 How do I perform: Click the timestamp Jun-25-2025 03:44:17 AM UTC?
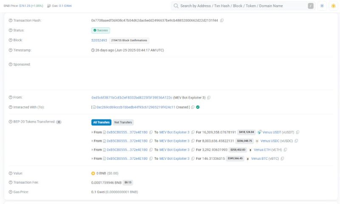[x=139, y=50]
